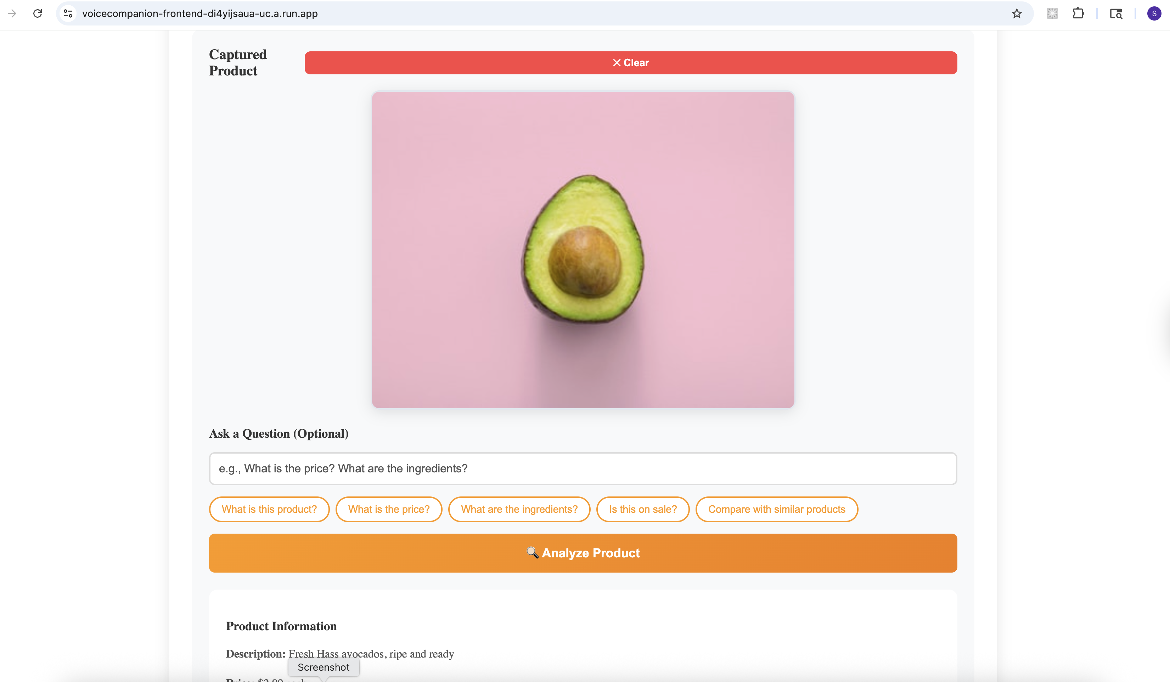Focus the Ask a Question input field
Image resolution: width=1170 pixels, height=682 pixels.
(x=583, y=468)
